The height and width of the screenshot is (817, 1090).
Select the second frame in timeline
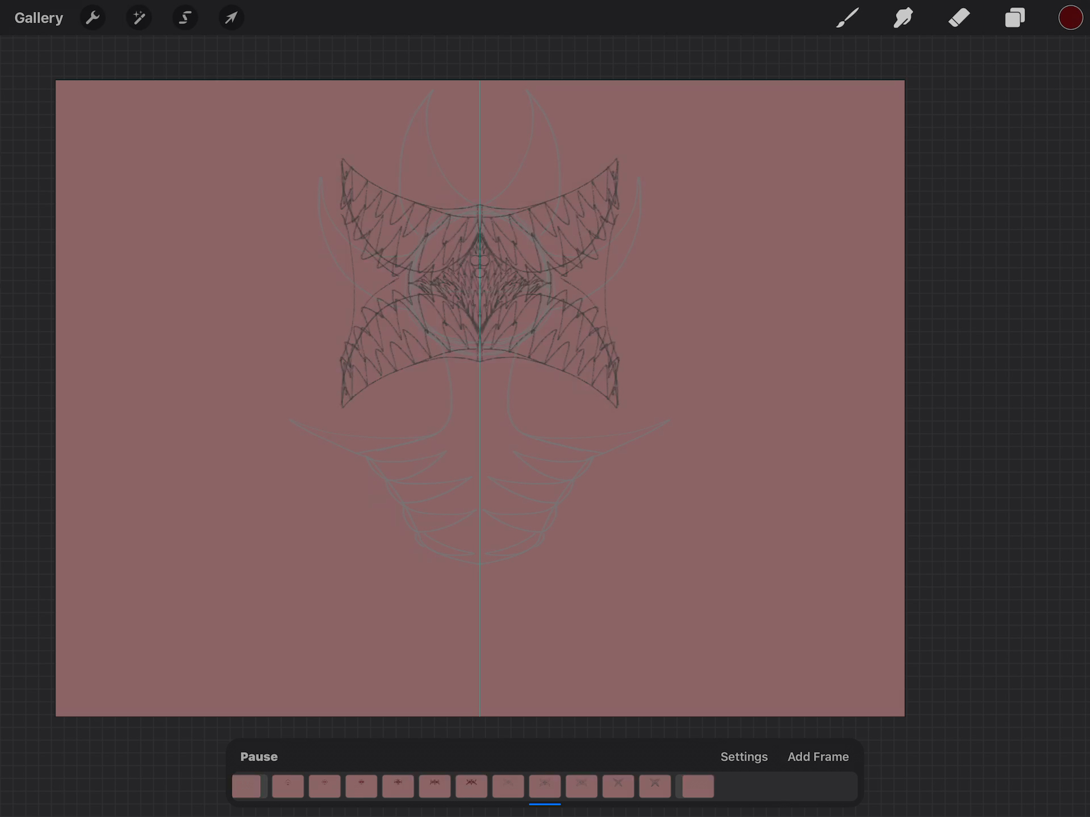point(288,786)
